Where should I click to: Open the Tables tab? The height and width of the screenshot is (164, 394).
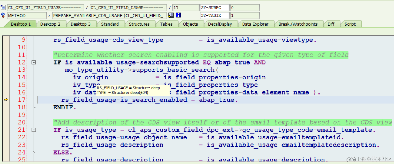tap(166, 24)
